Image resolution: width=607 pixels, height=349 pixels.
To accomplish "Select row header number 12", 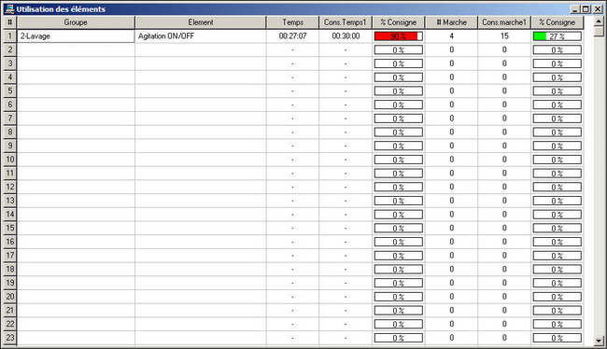I will click(10, 187).
